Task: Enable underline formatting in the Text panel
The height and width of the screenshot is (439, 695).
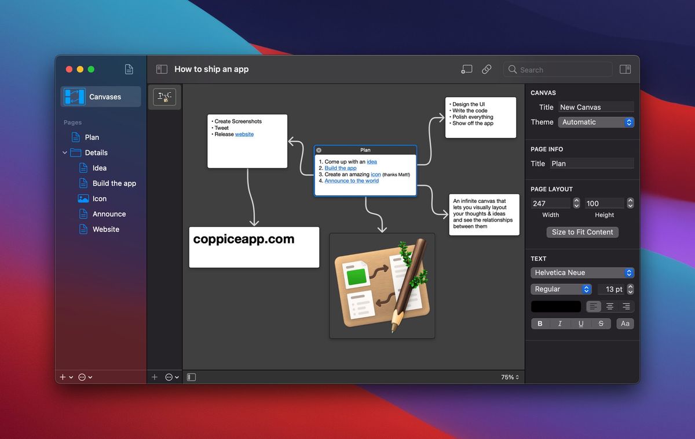Action: click(x=581, y=324)
